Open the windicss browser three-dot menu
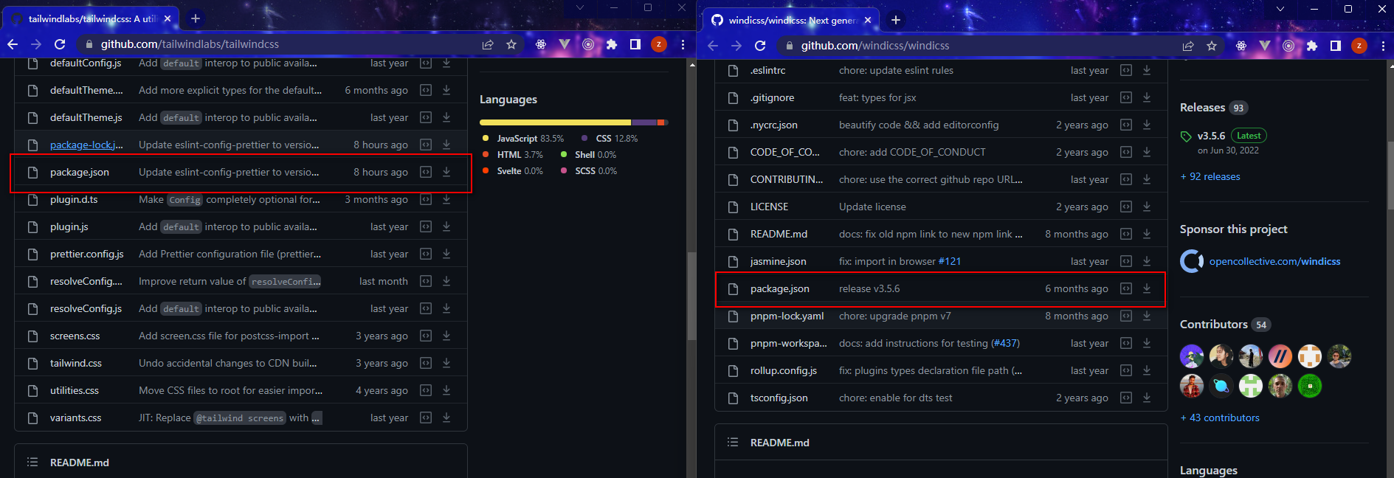The height and width of the screenshot is (478, 1394). (1383, 46)
